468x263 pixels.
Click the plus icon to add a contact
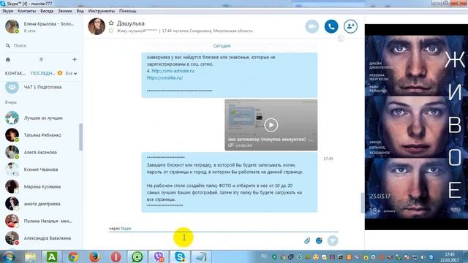[75, 59]
